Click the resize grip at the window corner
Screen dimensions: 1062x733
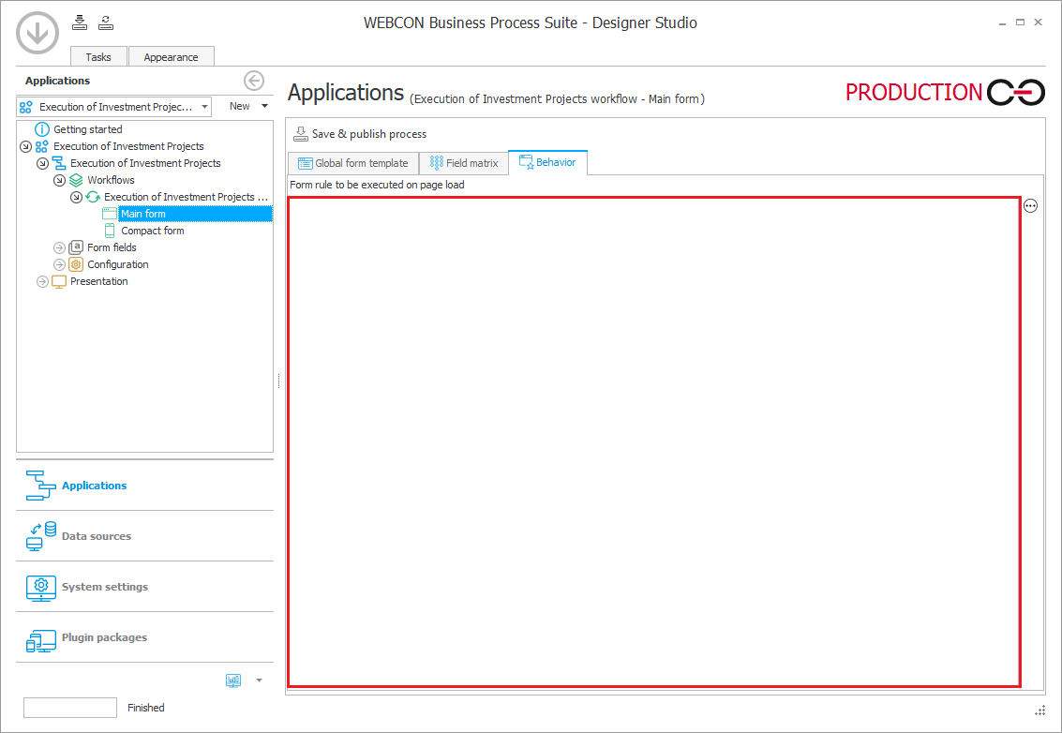click(1040, 710)
